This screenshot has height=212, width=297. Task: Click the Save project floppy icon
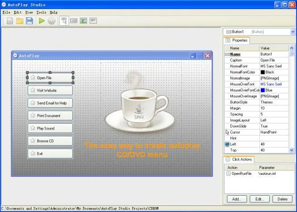pos(29,21)
